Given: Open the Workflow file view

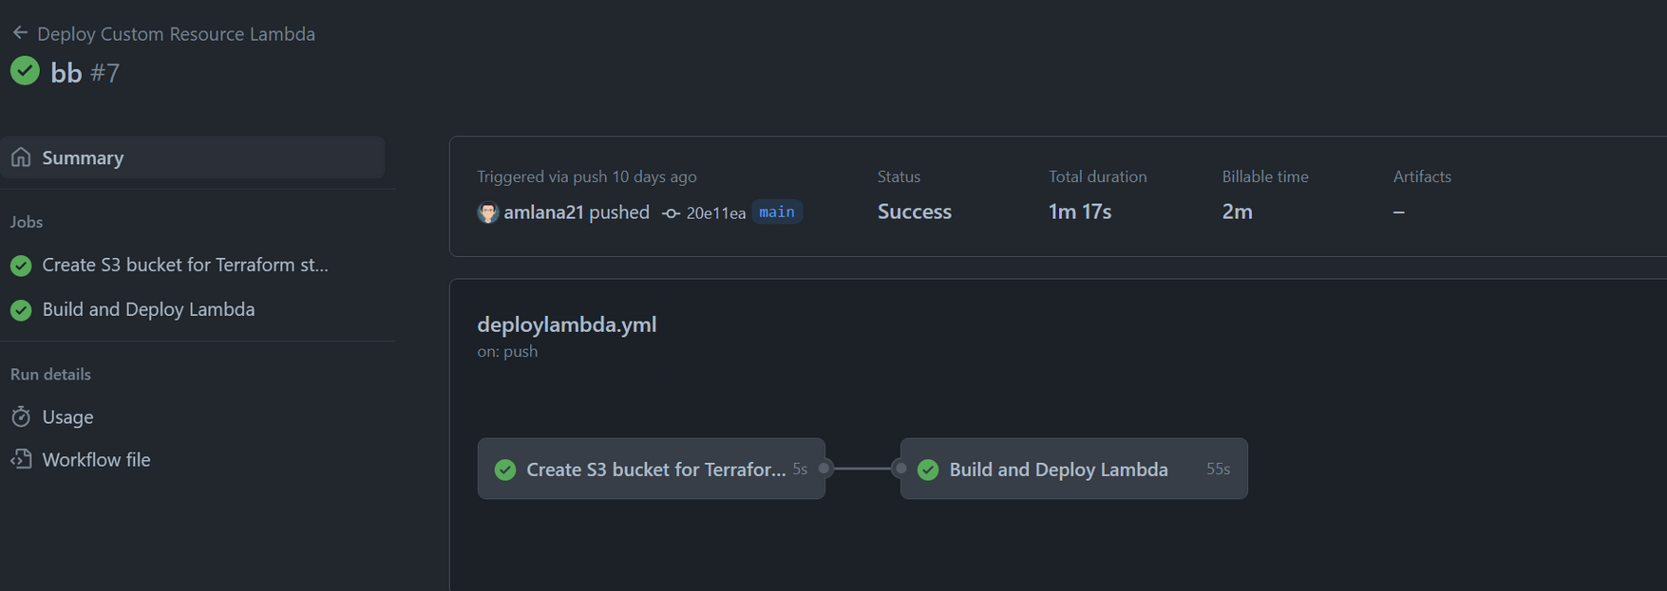Looking at the screenshot, I should 96,459.
